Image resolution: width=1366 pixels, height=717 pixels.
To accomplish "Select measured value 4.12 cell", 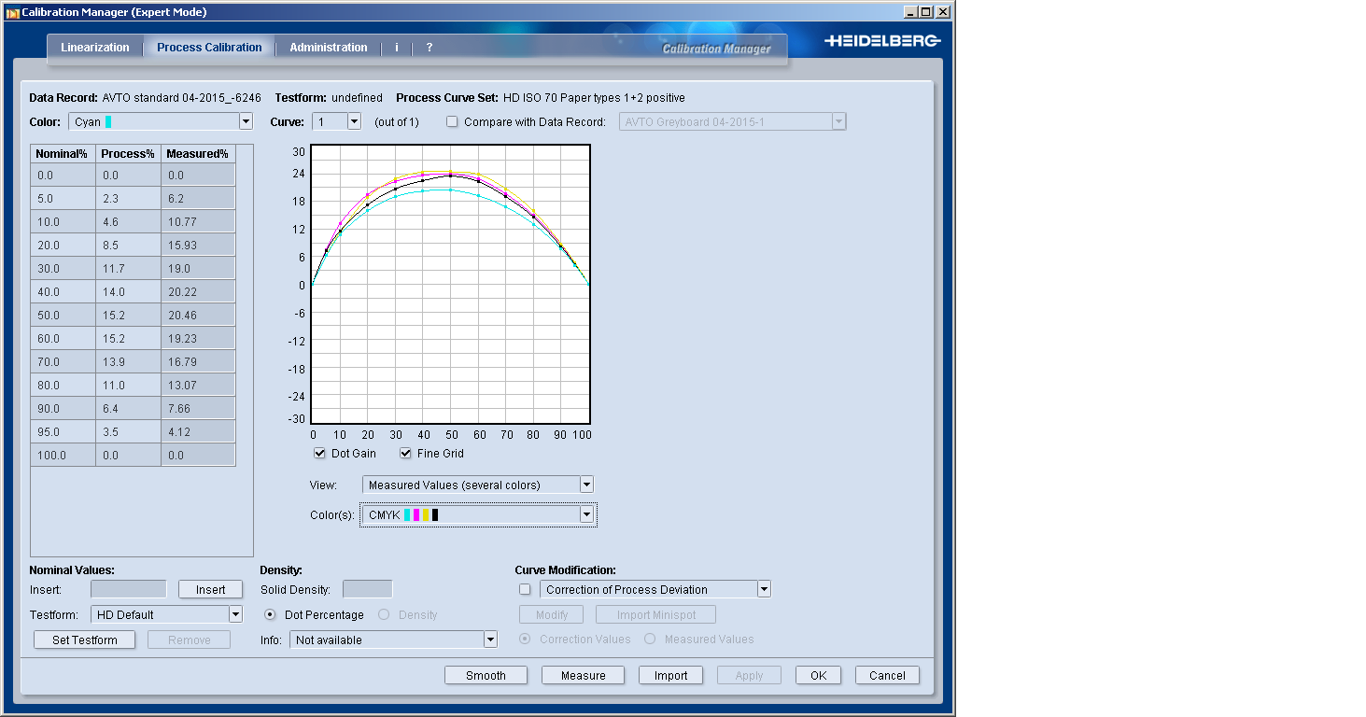I will click(198, 431).
